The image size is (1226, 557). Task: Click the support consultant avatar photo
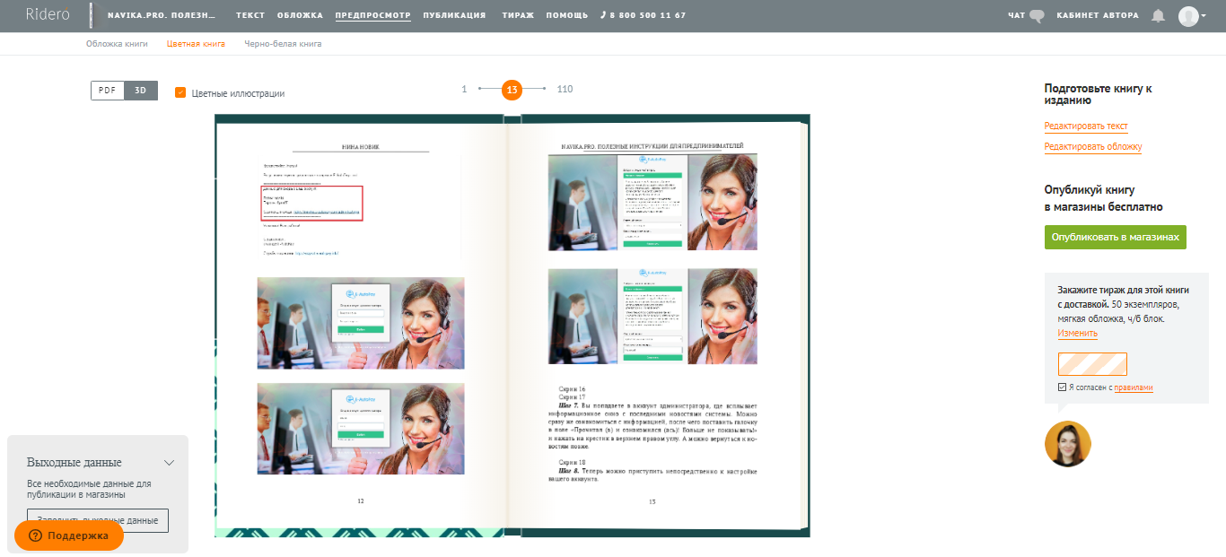coord(1067,444)
